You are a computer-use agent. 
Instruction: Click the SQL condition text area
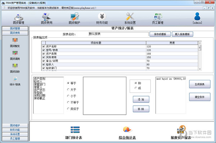171,95
